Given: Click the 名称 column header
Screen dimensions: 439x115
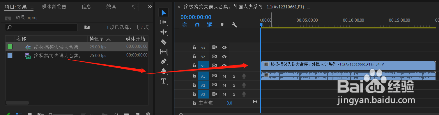Looking at the screenshot, I should pos(21,39).
